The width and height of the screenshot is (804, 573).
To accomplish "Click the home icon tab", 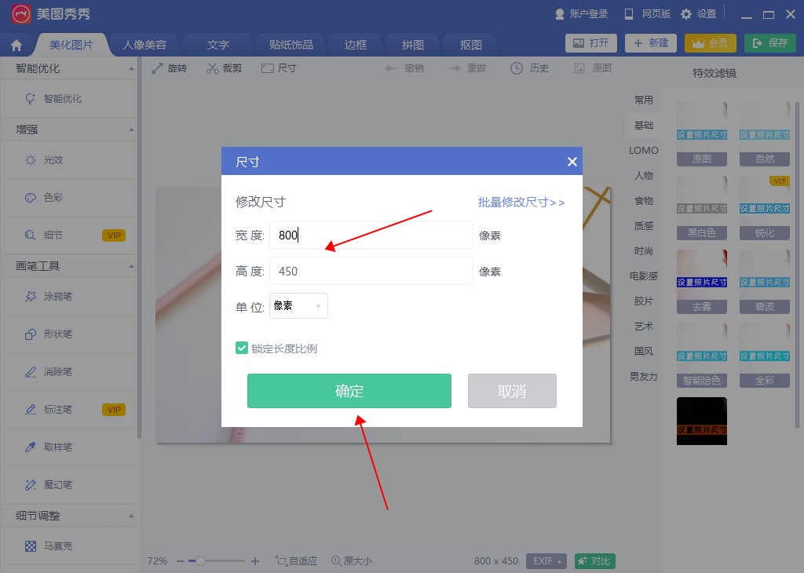I will 16,45.
